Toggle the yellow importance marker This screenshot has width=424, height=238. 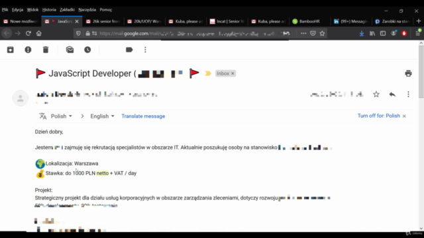[207, 73]
